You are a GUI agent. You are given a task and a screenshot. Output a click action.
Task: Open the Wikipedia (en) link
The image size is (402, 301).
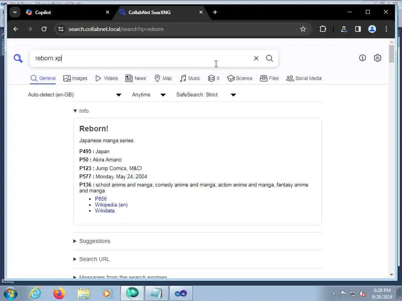(x=111, y=205)
